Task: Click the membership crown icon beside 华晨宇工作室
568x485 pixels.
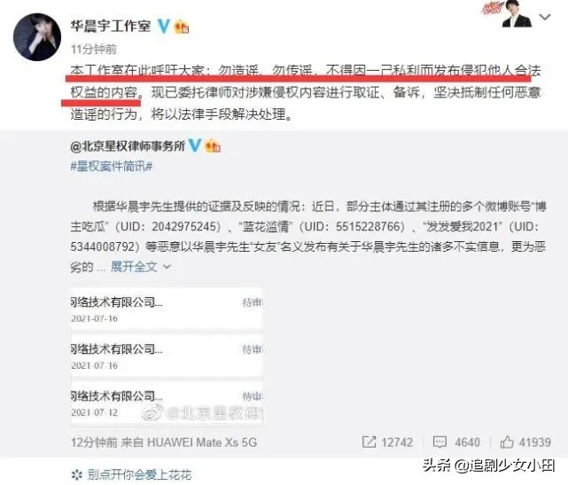Action: pos(182,27)
